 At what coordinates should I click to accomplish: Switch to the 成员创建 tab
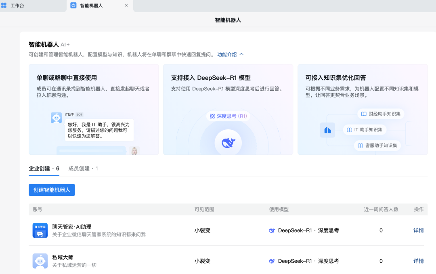(x=83, y=168)
